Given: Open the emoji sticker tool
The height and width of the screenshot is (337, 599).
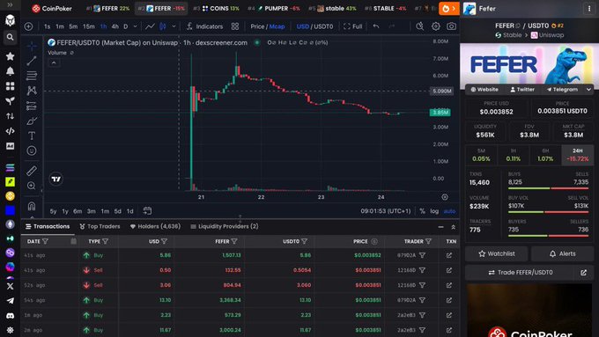Looking at the screenshot, I should 32,150.
